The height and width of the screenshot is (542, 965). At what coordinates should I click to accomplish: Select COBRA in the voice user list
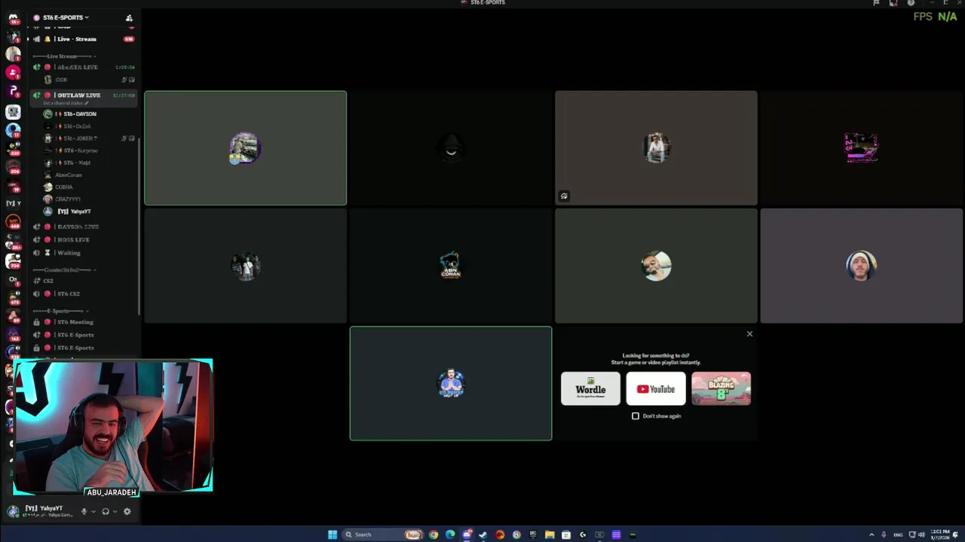63,187
